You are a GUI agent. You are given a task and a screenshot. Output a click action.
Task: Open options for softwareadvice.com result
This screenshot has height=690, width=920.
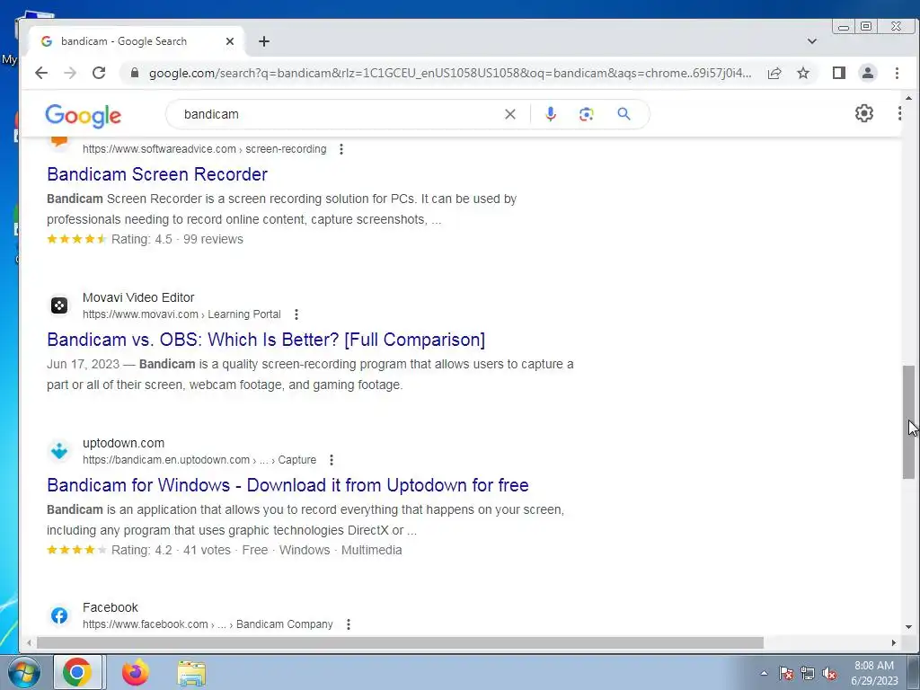point(341,149)
